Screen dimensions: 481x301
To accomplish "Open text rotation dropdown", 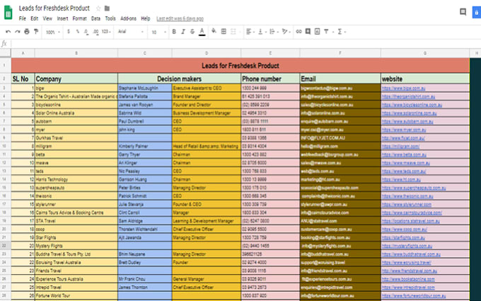I will [286, 32].
